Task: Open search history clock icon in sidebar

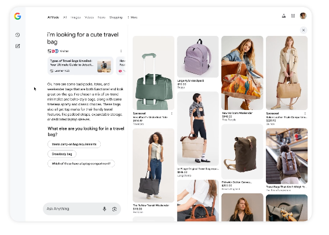Action: [x=17, y=35]
